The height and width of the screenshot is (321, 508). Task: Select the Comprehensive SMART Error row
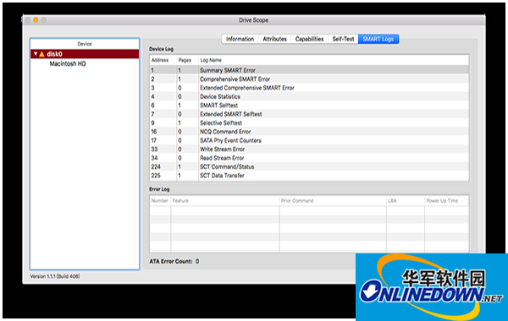(x=309, y=79)
